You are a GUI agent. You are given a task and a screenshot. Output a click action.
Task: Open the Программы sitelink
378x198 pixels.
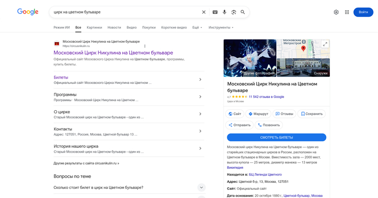[x=65, y=95]
